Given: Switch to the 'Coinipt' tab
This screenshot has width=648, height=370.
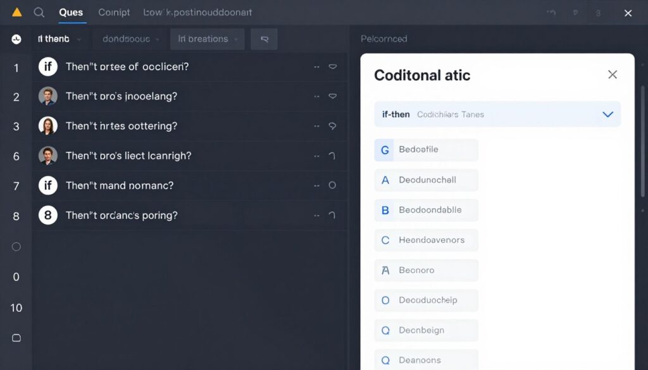Looking at the screenshot, I should (x=113, y=12).
